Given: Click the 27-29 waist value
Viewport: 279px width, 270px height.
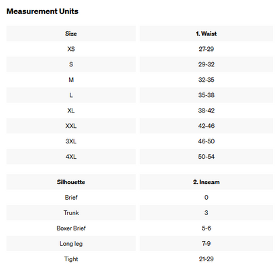Looking at the screenshot, I should point(207,49).
